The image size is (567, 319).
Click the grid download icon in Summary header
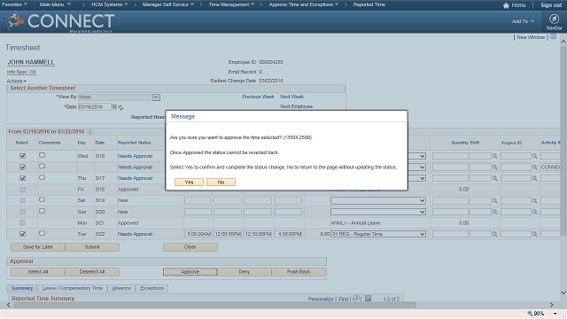369,299
